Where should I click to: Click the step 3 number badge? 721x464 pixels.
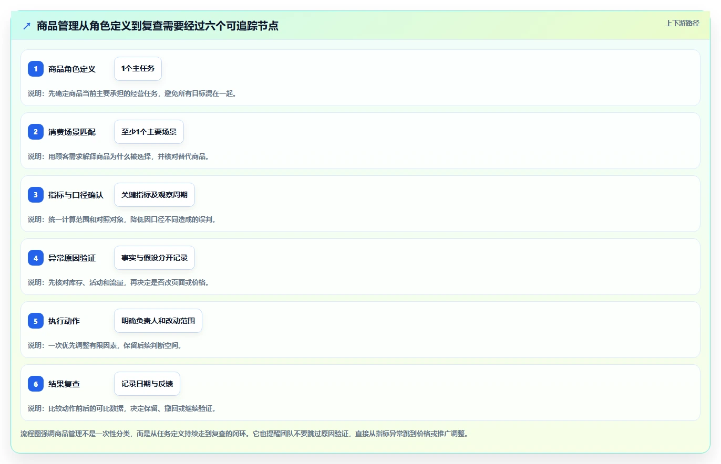pos(36,195)
